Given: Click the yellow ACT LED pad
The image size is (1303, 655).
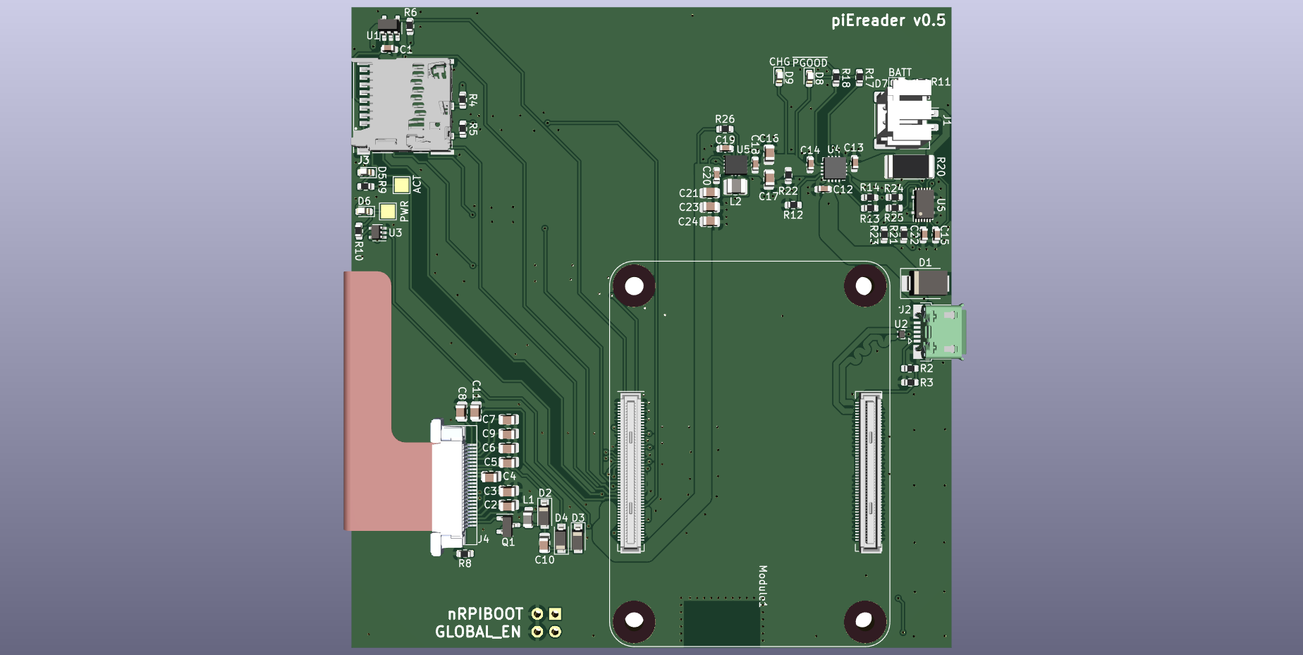Looking at the screenshot, I should (401, 185).
